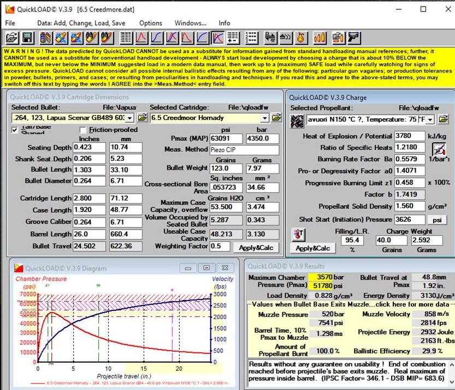The height and width of the screenshot is (390, 455).
Task: Click the Case Length inches field 1.920
Action: (89, 210)
